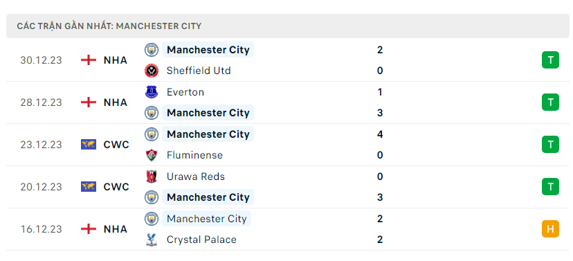The height and width of the screenshot is (261, 573).
Task: Click the orange H badge for Crystal Palace match
Action: click(x=550, y=229)
